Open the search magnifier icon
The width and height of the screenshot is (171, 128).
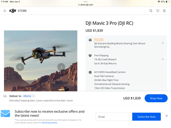[151, 11]
